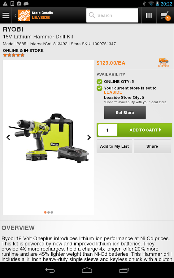Tap the Android back button
This screenshot has width=174, height=278.
click(50, 270)
